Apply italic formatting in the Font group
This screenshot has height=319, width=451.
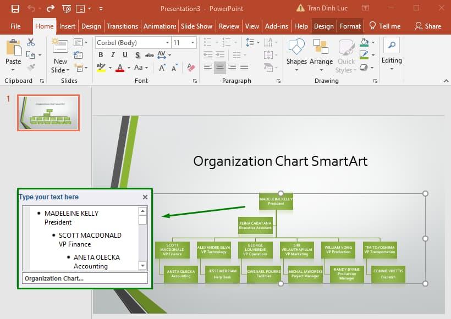tap(113, 55)
